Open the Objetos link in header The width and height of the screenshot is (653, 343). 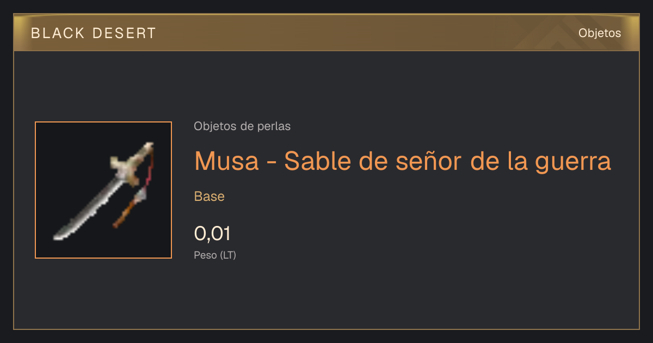coord(600,33)
